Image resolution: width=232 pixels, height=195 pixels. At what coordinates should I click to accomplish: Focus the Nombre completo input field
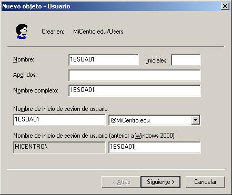pos(135,90)
